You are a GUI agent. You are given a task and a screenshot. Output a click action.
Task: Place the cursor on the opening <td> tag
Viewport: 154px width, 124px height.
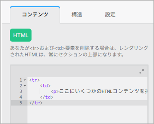[45, 86]
